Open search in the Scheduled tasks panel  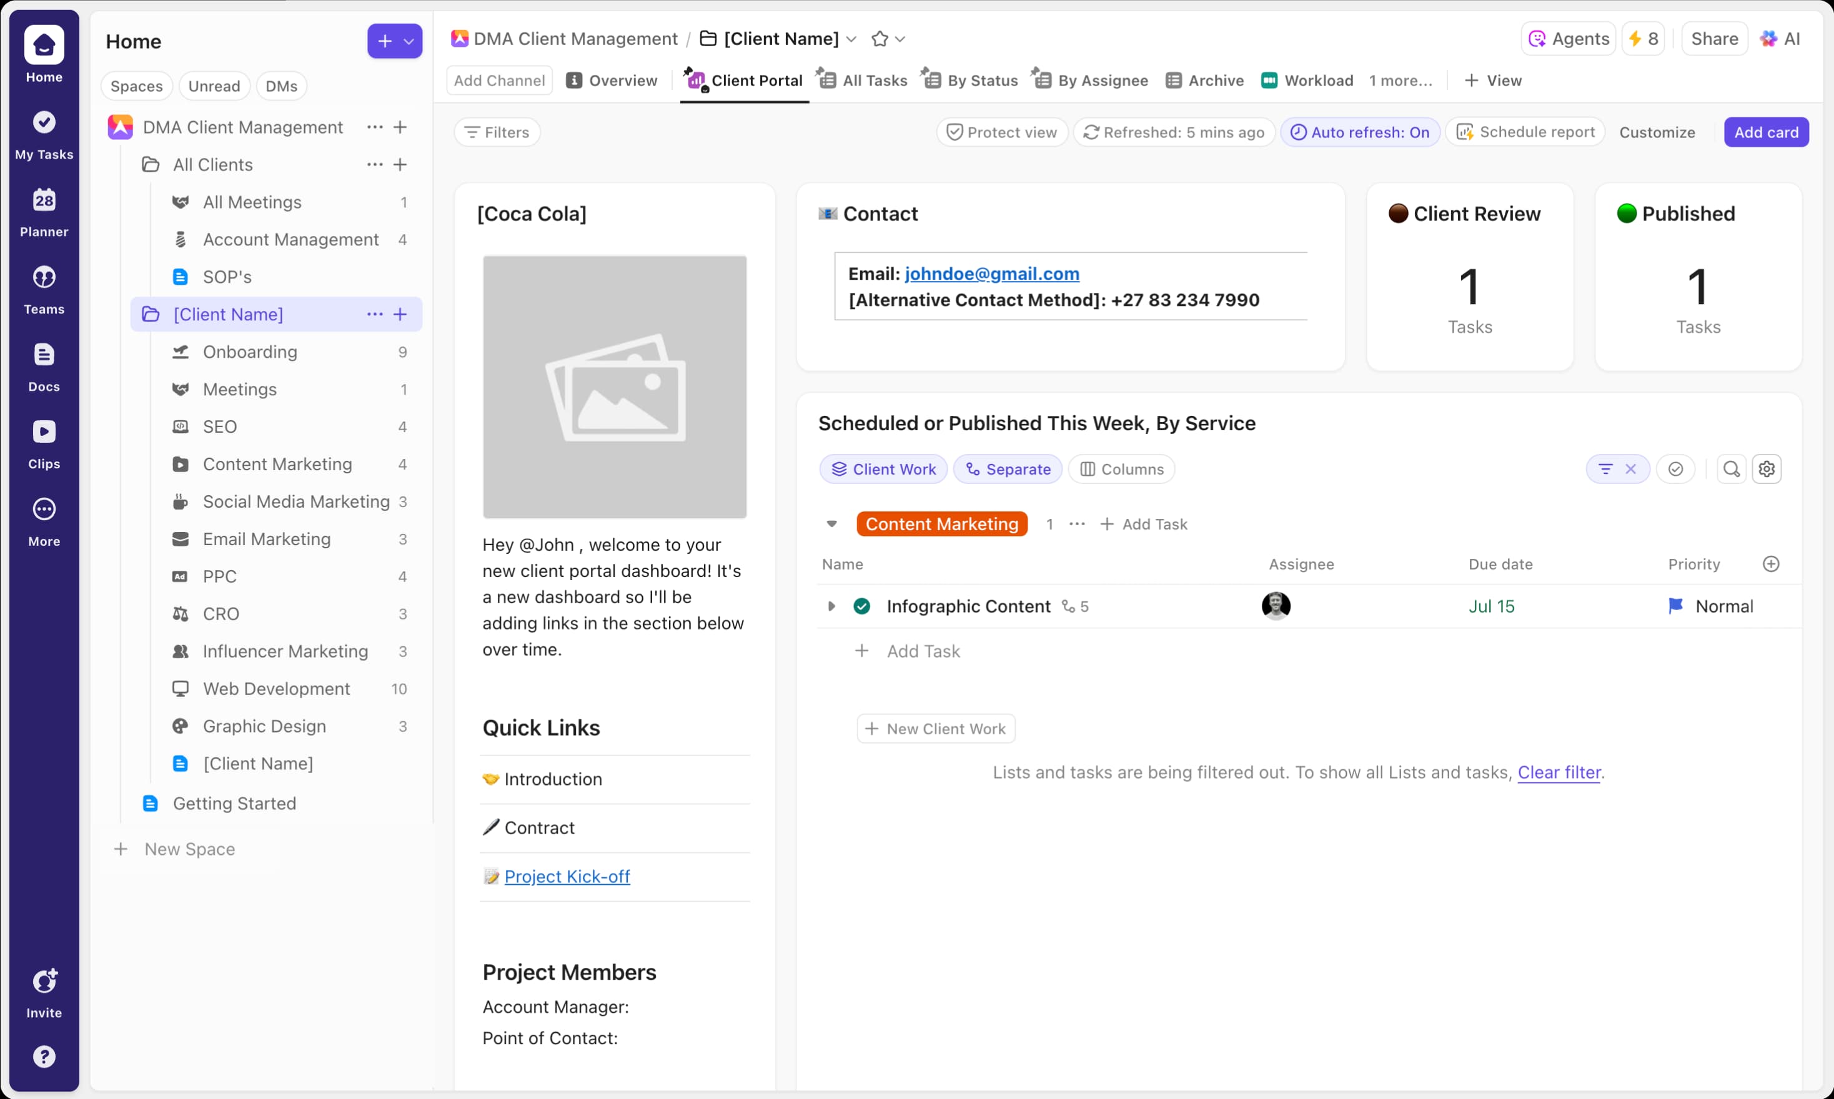pos(1730,469)
